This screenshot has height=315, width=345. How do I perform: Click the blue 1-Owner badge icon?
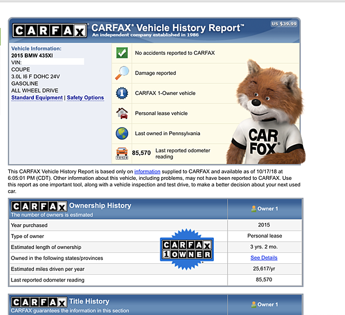pos(122,93)
